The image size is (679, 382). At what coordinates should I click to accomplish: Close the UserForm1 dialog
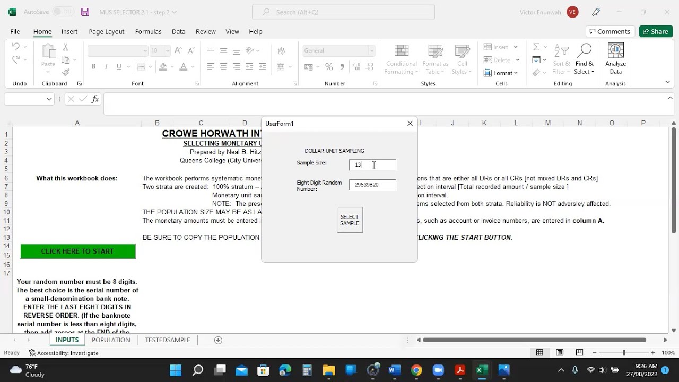410,124
